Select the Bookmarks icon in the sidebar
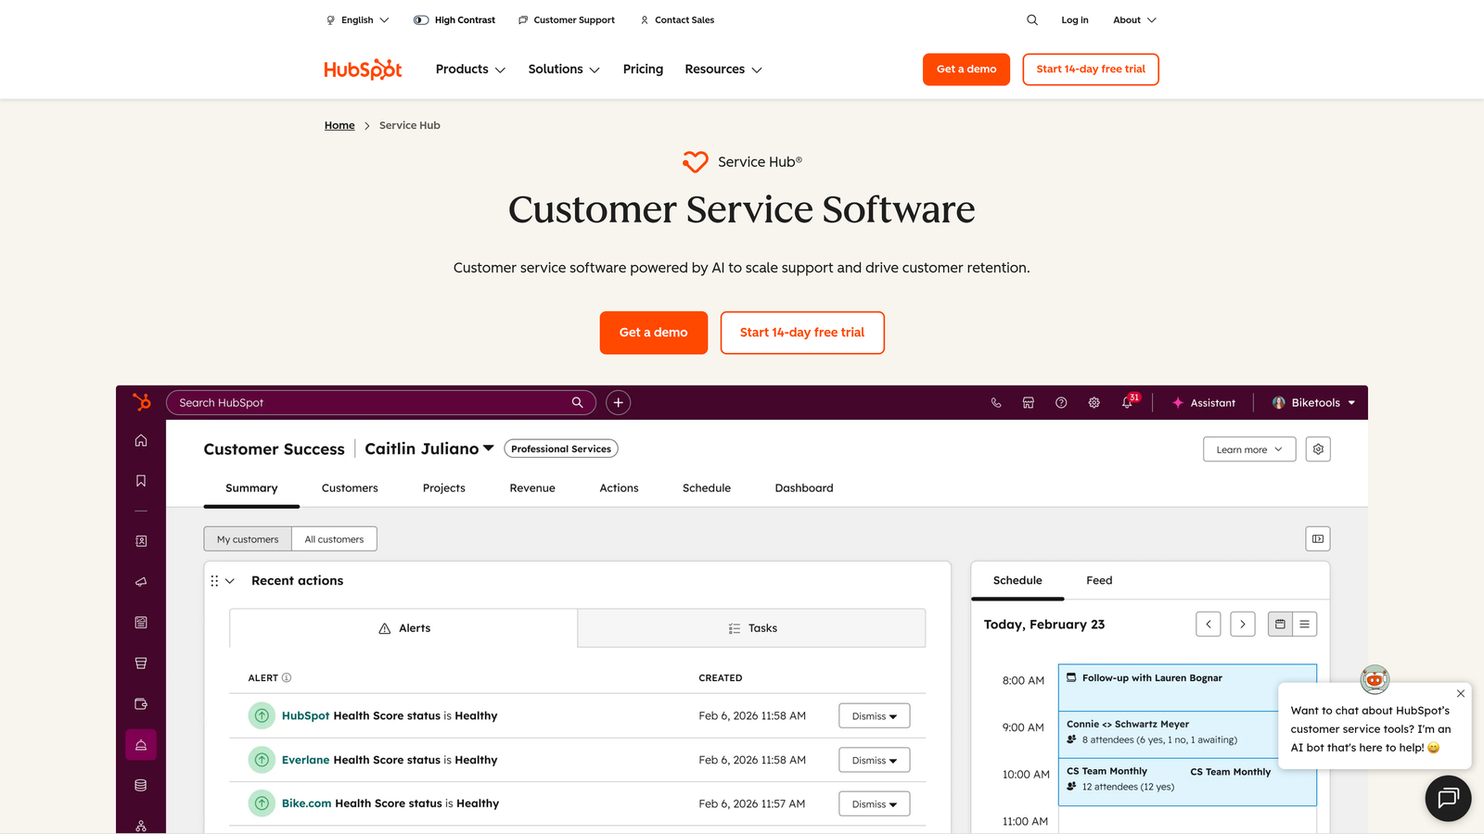This screenshot has width=1484, height=834. click(x=141, y=480)
